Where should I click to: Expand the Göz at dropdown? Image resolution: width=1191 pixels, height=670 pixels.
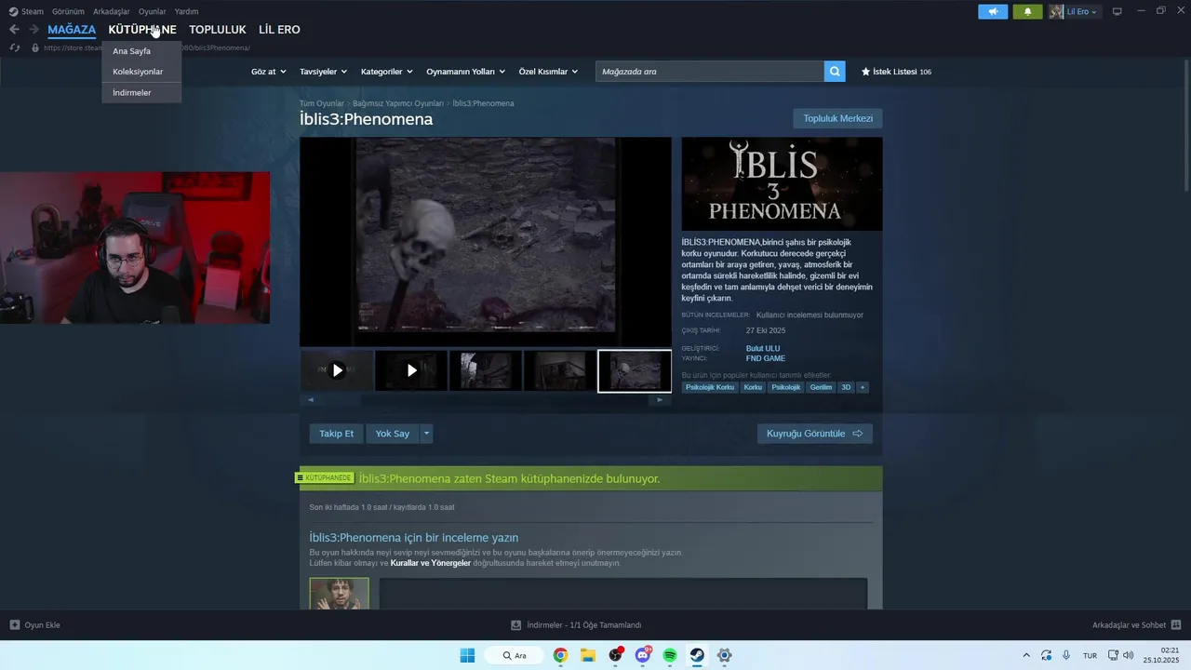(270, 72)
